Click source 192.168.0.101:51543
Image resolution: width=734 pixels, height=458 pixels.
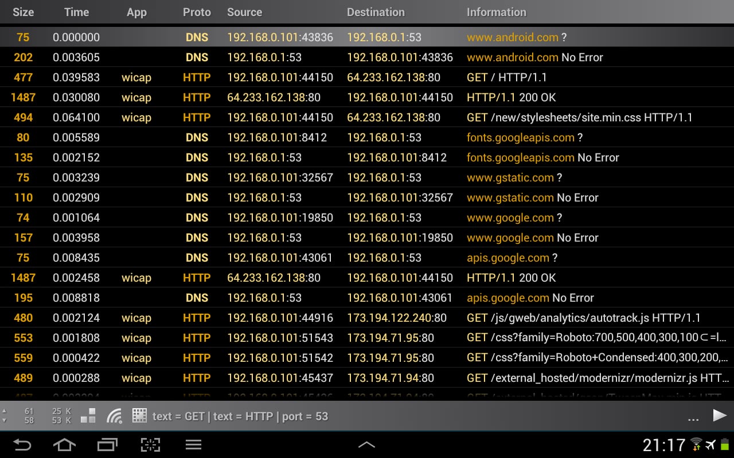pos(280,338)
